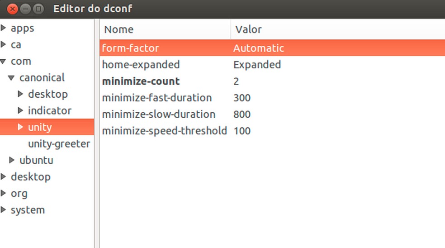Image resolution: width=445 pixels, height=248 pixels.
Task: Edit the minimize-slow-duration value 800
Action: click(x=242, y=114)
